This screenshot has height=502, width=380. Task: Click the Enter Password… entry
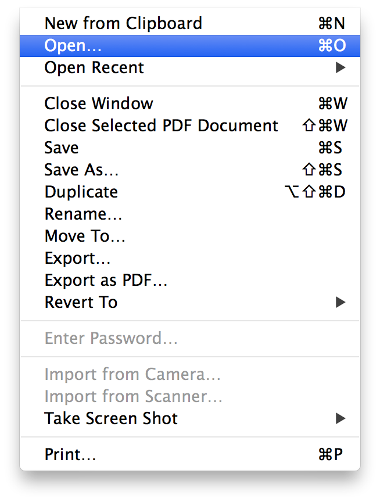tap(111, 338)
